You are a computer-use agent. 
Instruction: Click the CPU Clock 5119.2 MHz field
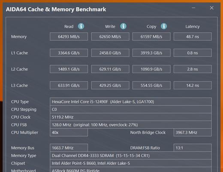point(131,117)
